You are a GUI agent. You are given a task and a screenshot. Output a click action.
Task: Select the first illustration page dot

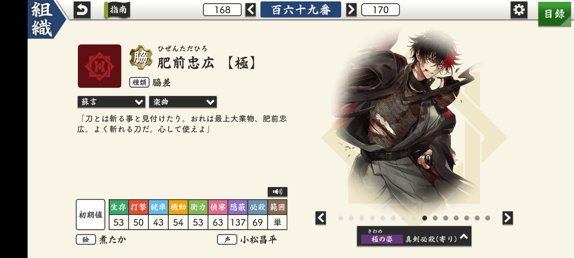click(341, 218)
